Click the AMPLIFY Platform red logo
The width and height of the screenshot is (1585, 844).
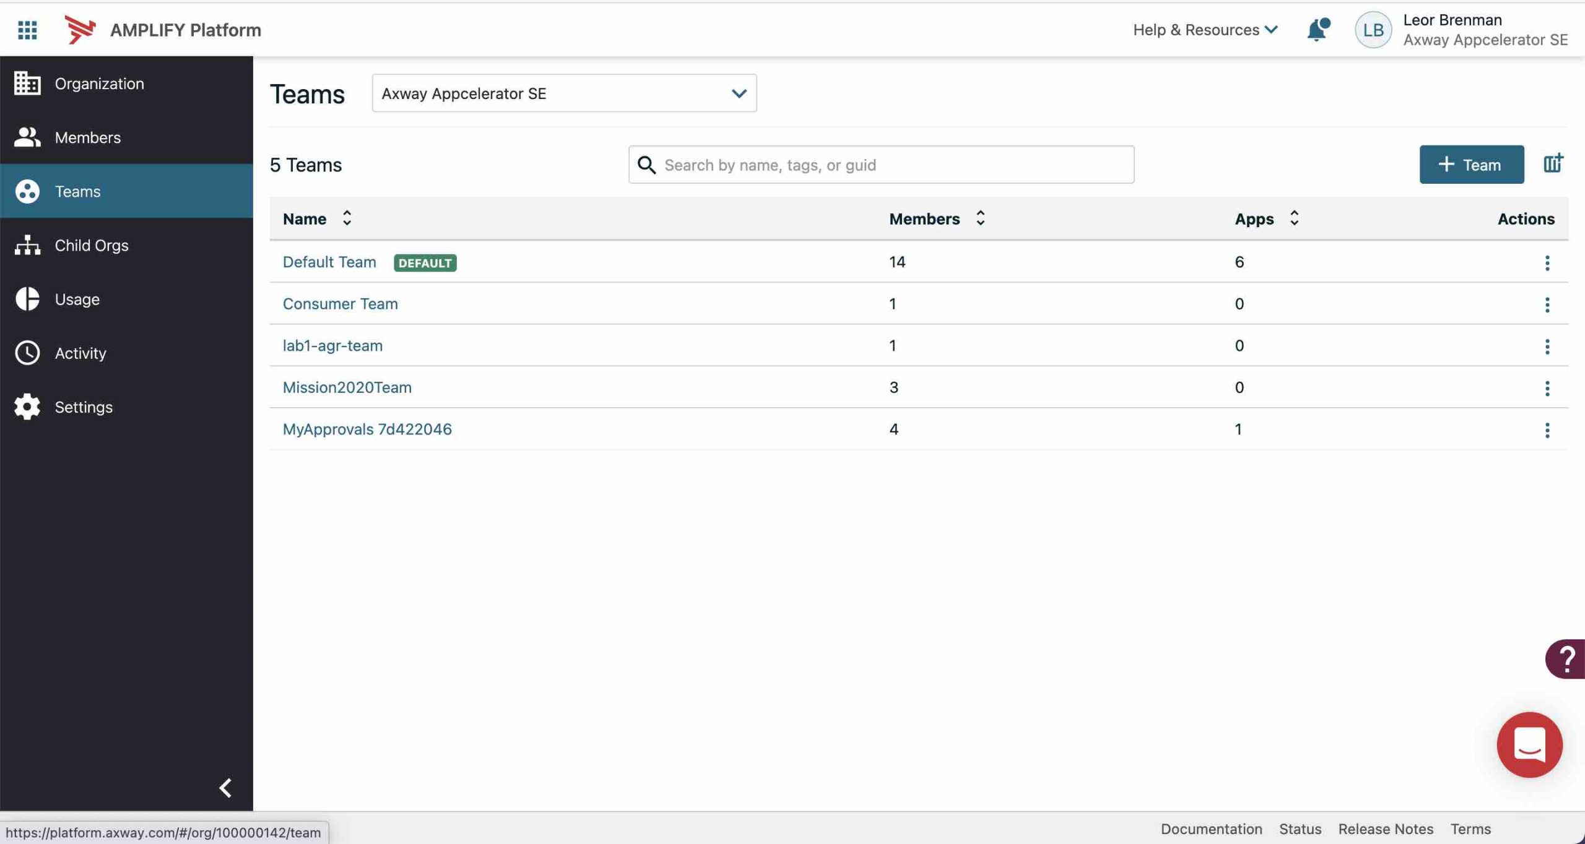click(80, 30)
